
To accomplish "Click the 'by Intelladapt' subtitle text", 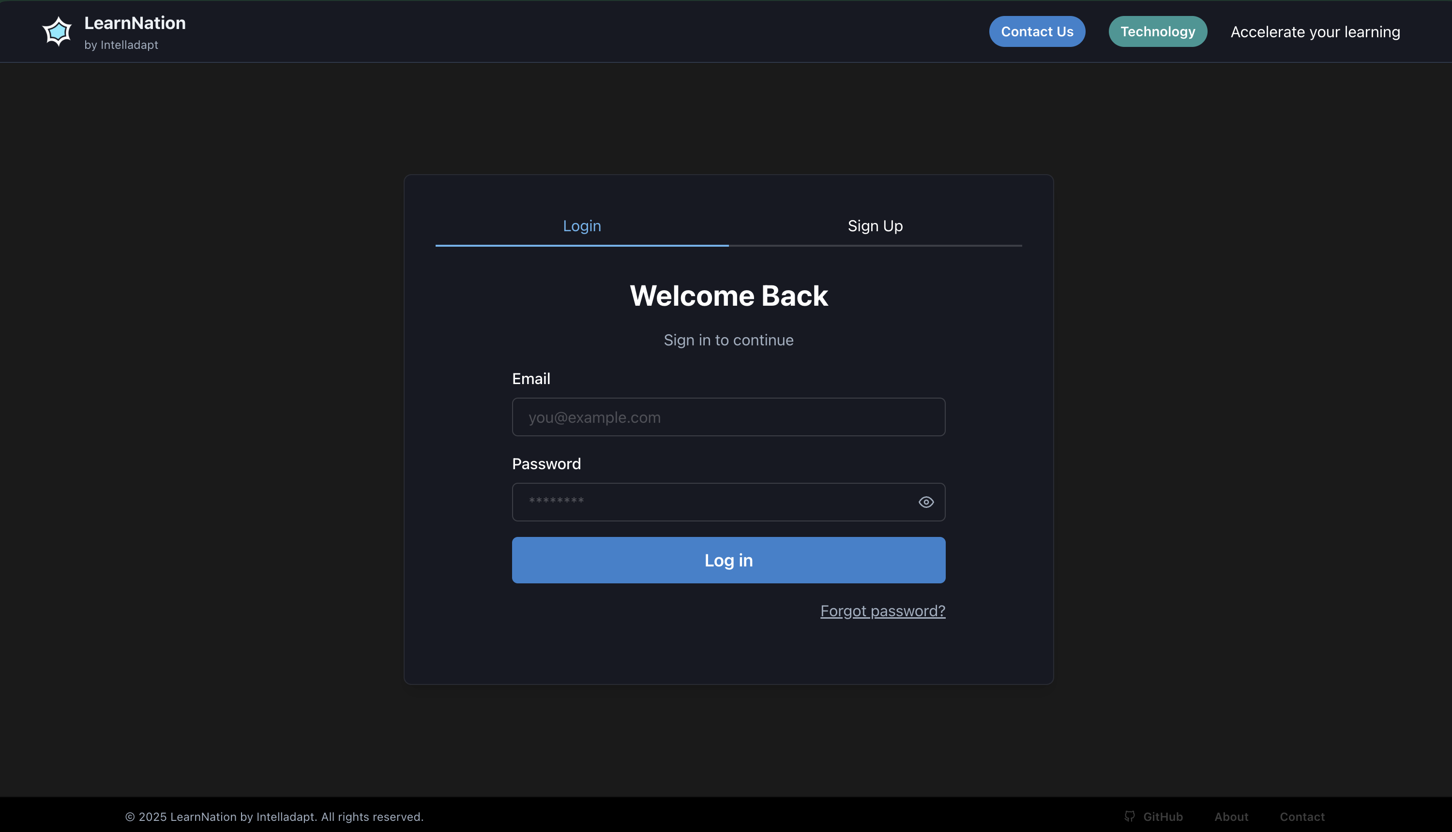I will point(121,45).
